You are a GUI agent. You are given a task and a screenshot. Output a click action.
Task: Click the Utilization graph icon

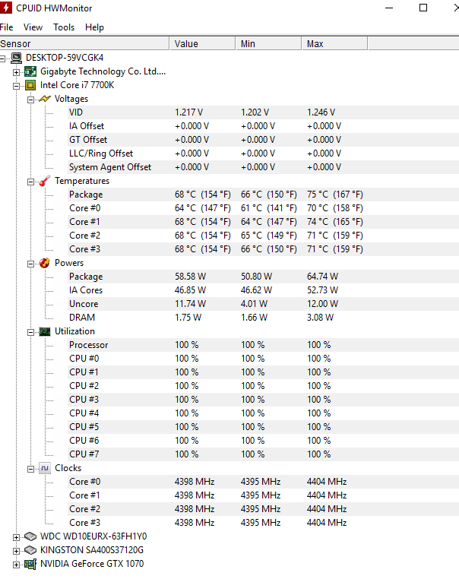click(44, 331)
